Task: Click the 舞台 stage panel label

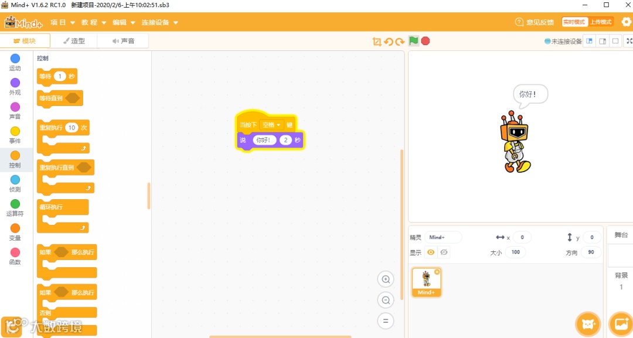Action: point(621,235)
